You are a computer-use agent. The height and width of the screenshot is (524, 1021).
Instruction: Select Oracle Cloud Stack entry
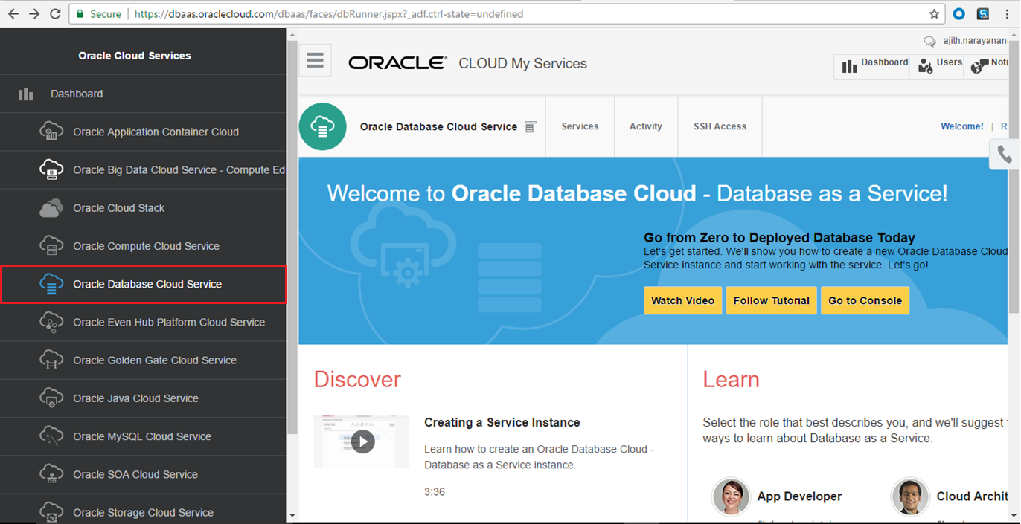(143, 208)
